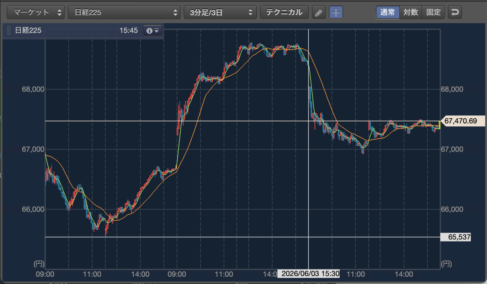
Task: Click the reset return arrow icon
Action: tap(455, 12)
